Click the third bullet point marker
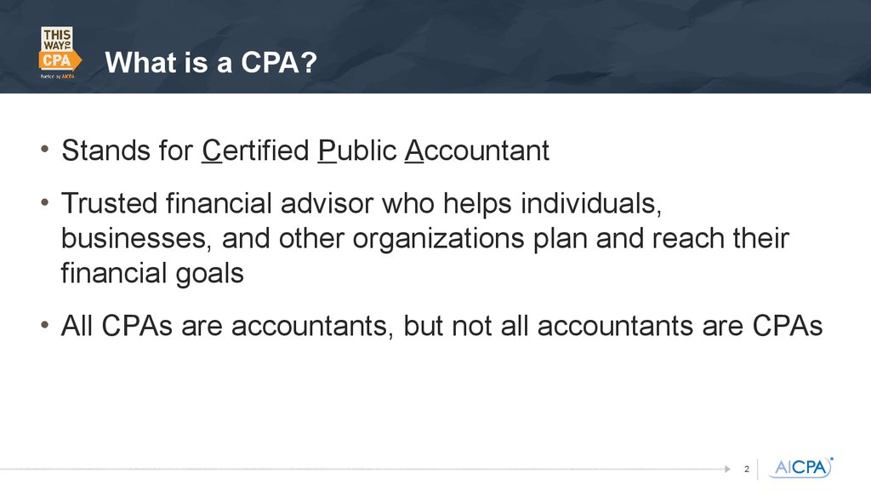The height and width of the screenshot is (490, 871). click(x=45, y=324)
